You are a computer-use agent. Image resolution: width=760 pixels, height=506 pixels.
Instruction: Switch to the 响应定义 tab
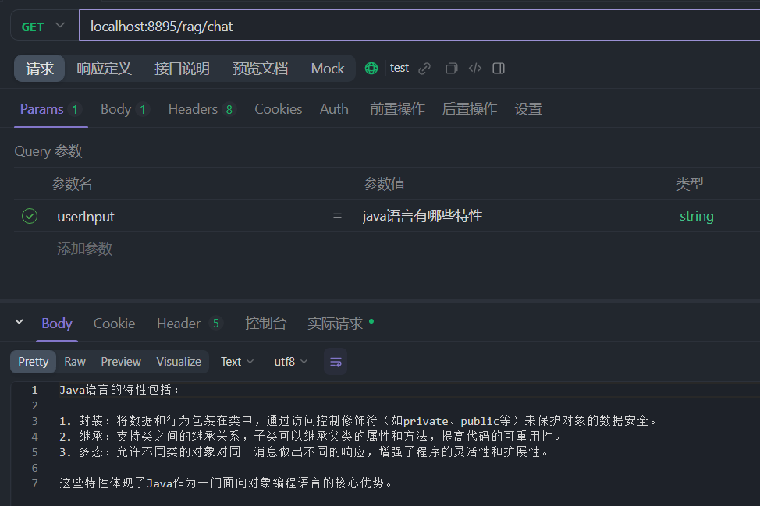click(x=104, y=69)
